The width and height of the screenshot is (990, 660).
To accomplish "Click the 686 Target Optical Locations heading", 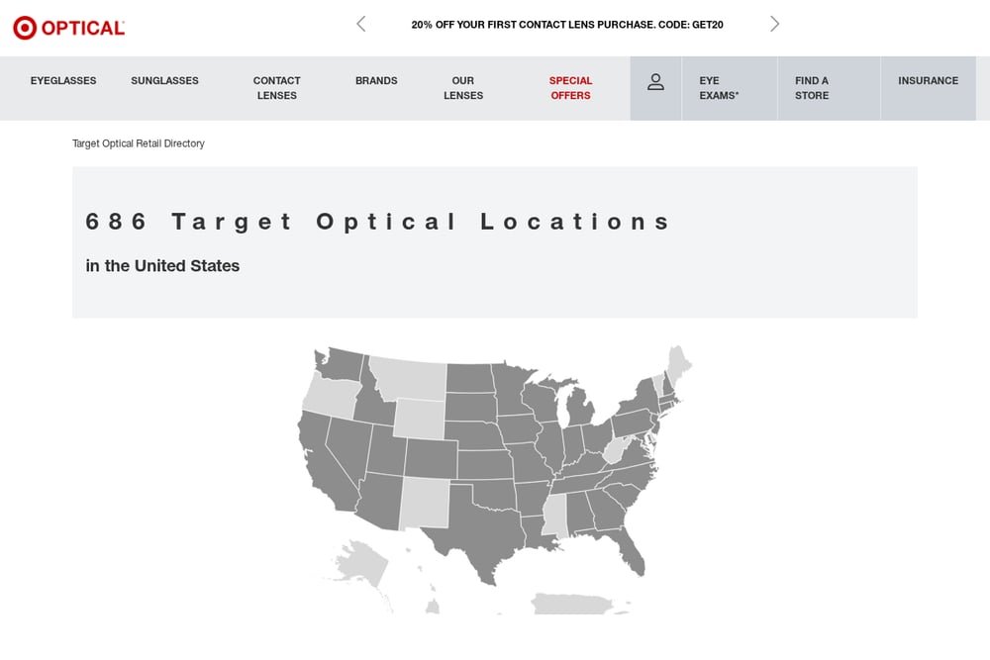I will click(x=377, y=222).
